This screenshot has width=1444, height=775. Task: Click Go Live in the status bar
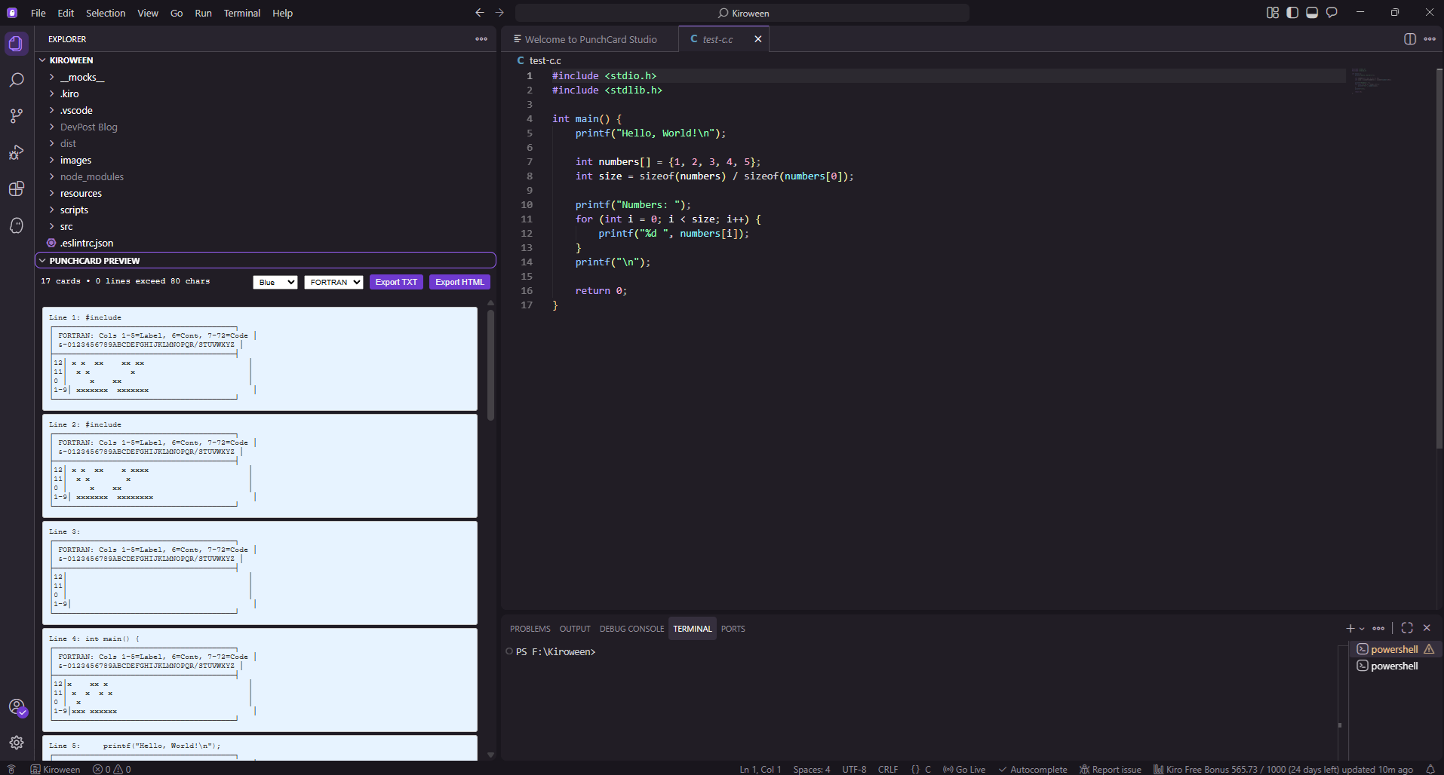point(964,769)
